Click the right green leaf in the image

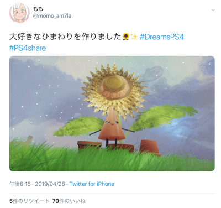[163, 116]
